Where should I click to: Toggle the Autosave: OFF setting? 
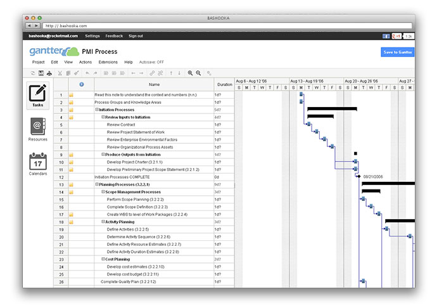[x=151, y=62]
